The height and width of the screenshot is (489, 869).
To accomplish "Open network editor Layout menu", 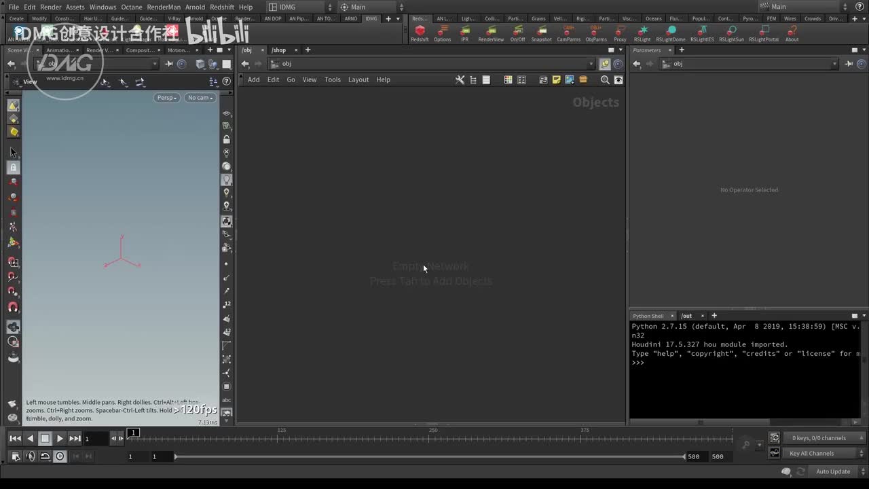I will 358,79.
